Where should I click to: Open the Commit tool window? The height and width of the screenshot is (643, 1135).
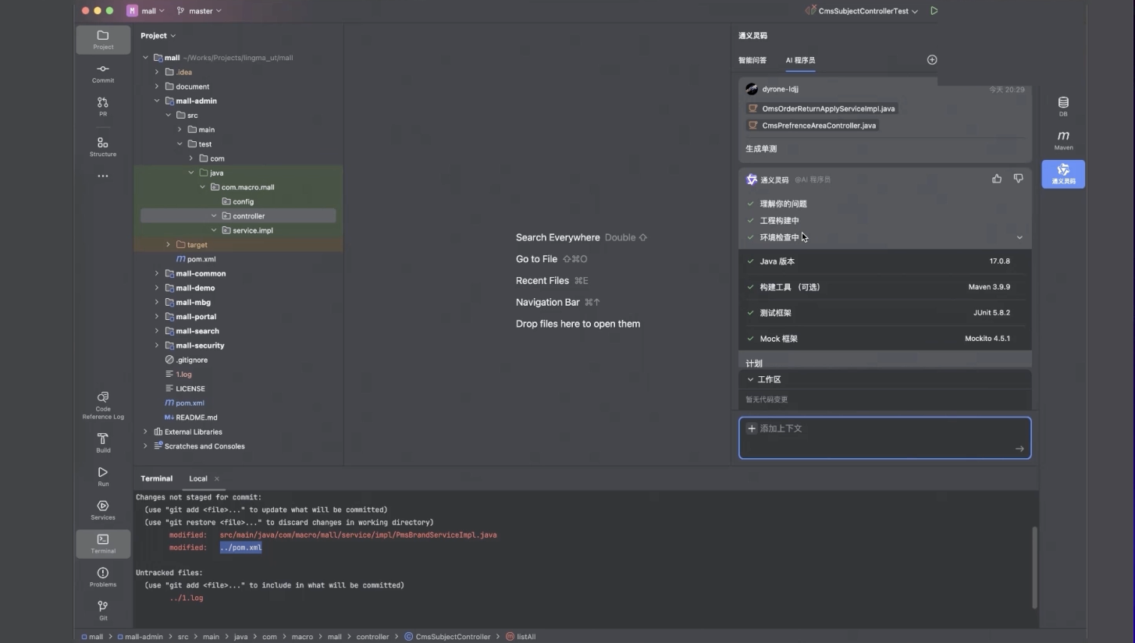pos(103,73)
